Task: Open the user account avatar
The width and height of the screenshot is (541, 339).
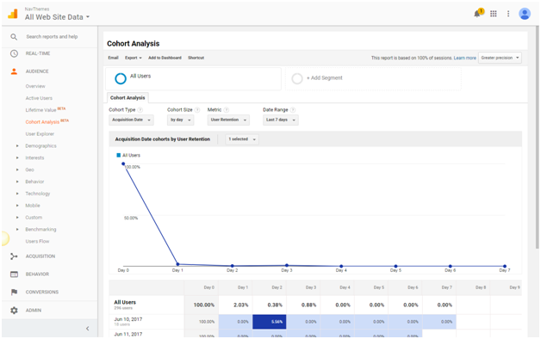Action: [x=525, y=14]
